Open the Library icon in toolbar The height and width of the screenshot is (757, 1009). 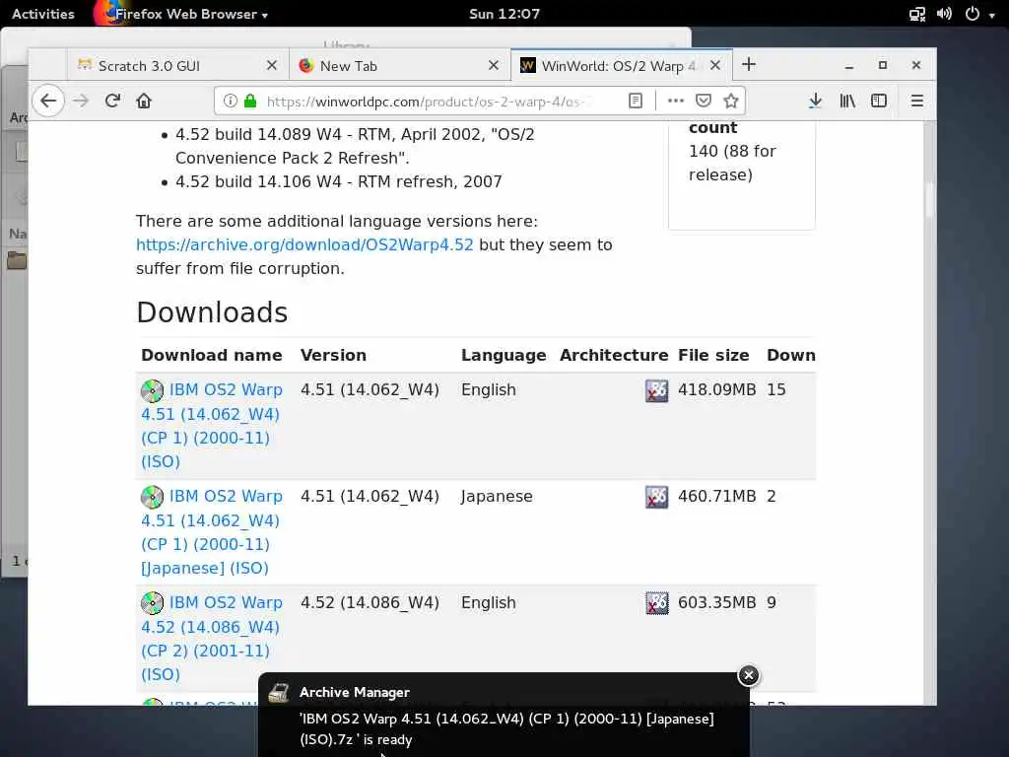[847, 102]
